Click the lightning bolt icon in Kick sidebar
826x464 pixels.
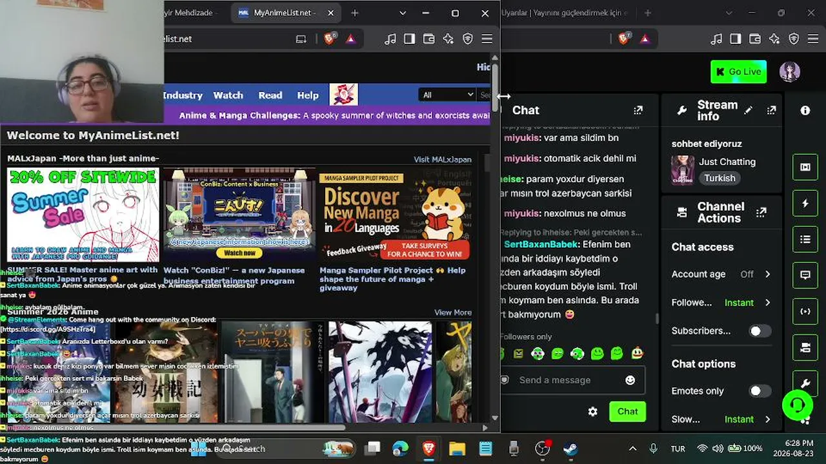[x=805, y=204]
